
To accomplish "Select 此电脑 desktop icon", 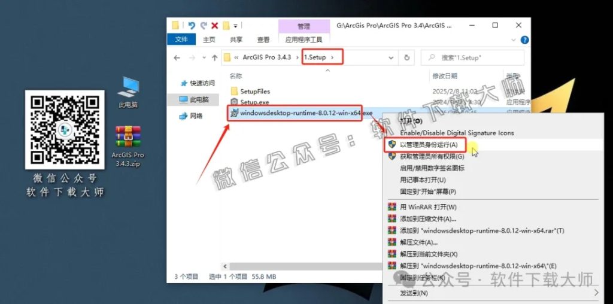I will (x=128, y=93).
